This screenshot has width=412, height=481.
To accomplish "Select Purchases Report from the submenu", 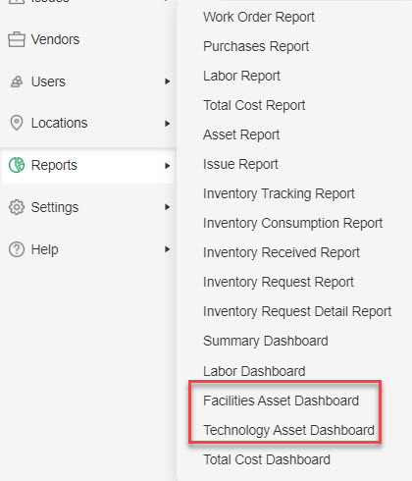I will (256, 47).
